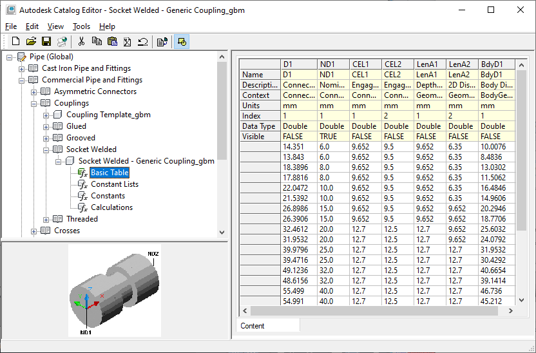536x353 pixels.
Task: Click the tree panel scroll up arrow
Action: (222, 57)
